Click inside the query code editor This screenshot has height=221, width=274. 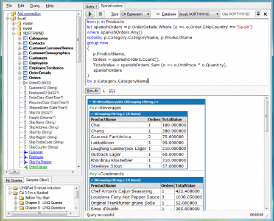177,52
